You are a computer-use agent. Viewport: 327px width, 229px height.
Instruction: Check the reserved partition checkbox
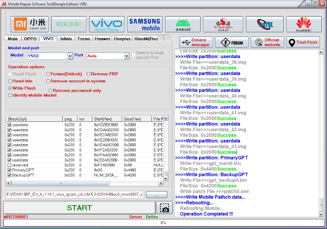pos(9,165)
